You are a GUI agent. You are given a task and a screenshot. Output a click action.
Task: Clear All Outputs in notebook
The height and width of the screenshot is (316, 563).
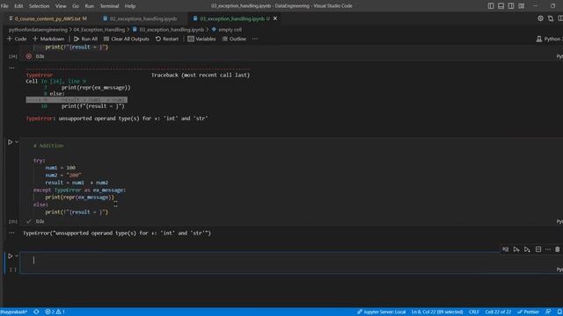tap(127, 39)
